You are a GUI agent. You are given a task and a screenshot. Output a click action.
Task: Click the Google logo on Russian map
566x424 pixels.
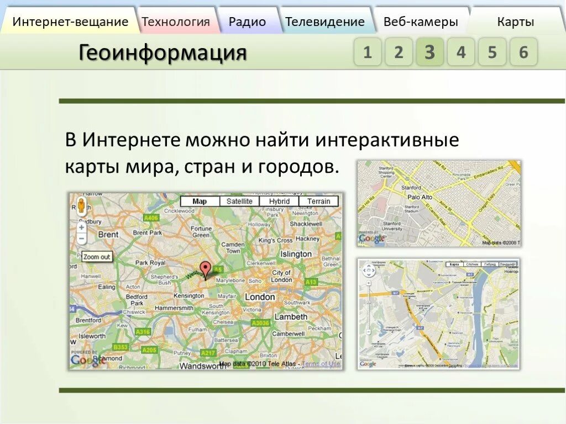368,364
